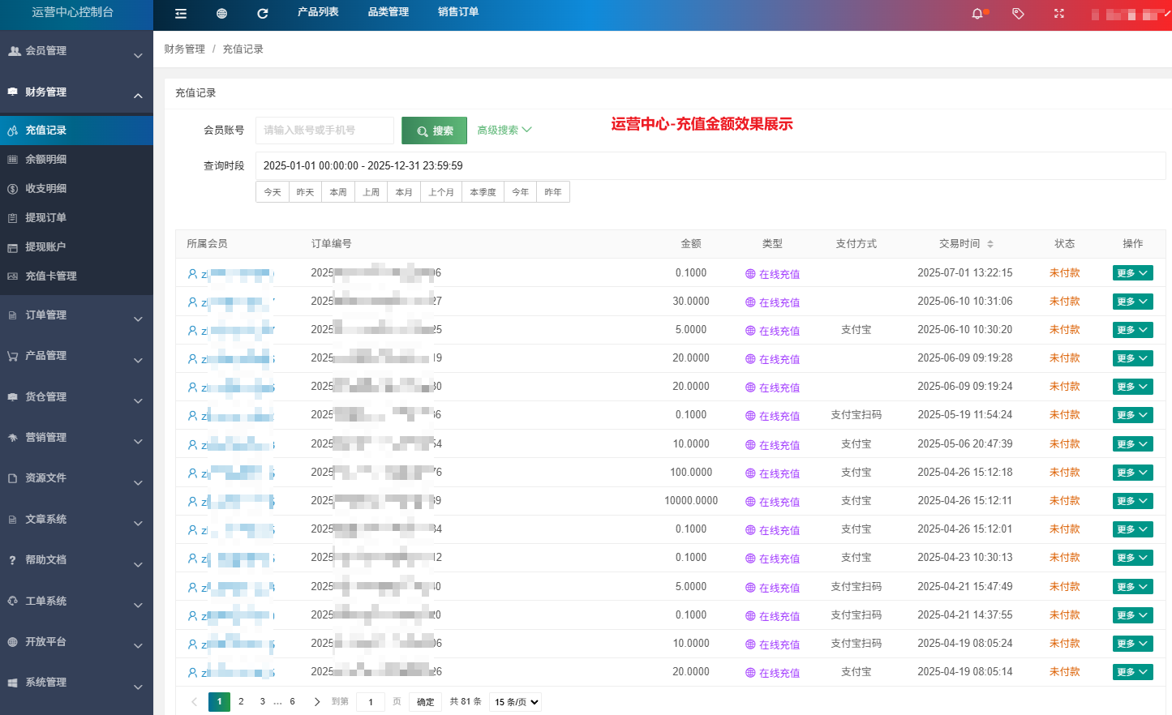Expand 高级搜索 advanced search options
The image size is (1172, 715).
pyautogui.click(x=504, y=130)
